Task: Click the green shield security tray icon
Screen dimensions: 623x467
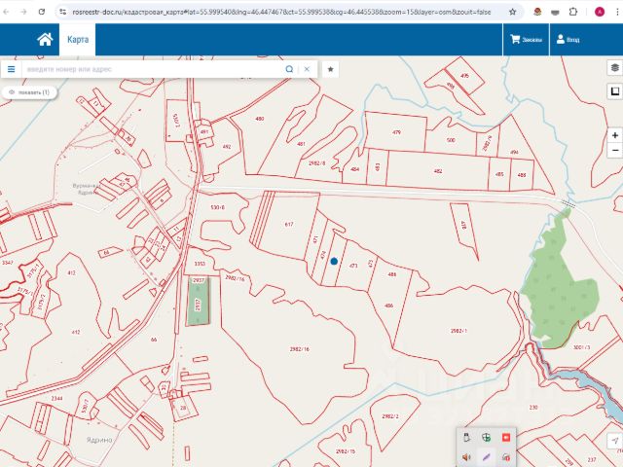Action: (x=486, y=437)
